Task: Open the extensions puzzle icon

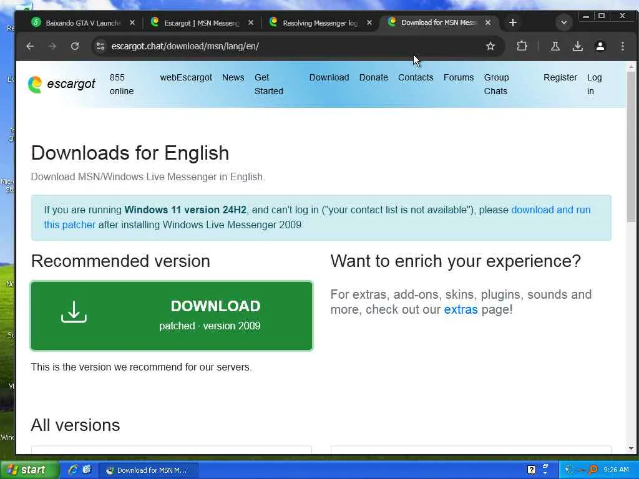Action: (x=522, y=46)
